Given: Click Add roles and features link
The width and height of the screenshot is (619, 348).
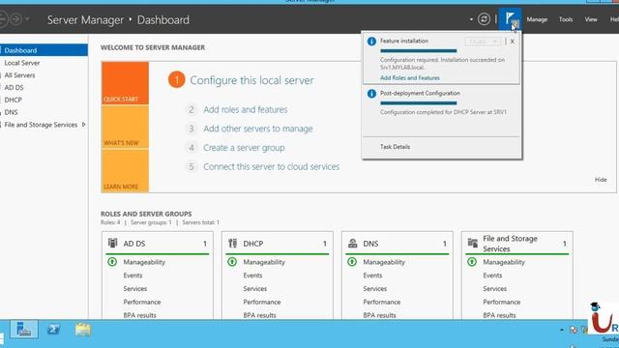Looking at the screenshot, I should [x=246, y=109].
